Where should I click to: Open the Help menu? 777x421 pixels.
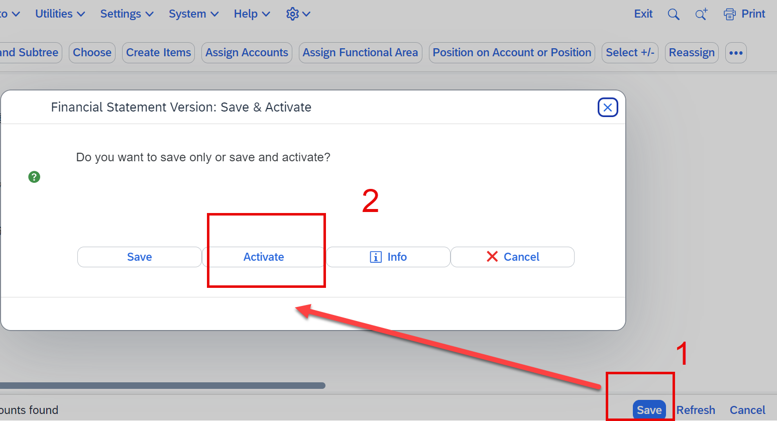pos(252,14)
